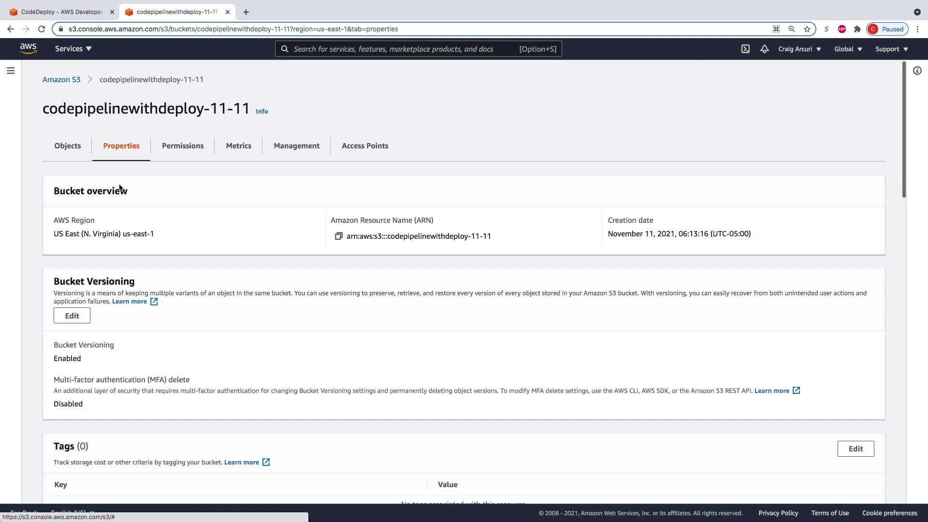Open the Support dropdown menu
Screen dimensions: 928x522
click(x=891, y=49)
